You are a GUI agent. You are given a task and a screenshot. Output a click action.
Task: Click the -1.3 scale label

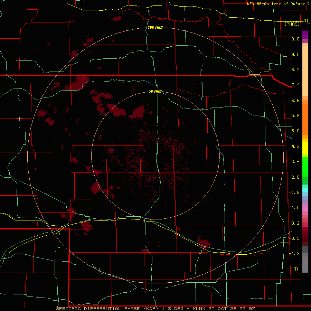294,254
